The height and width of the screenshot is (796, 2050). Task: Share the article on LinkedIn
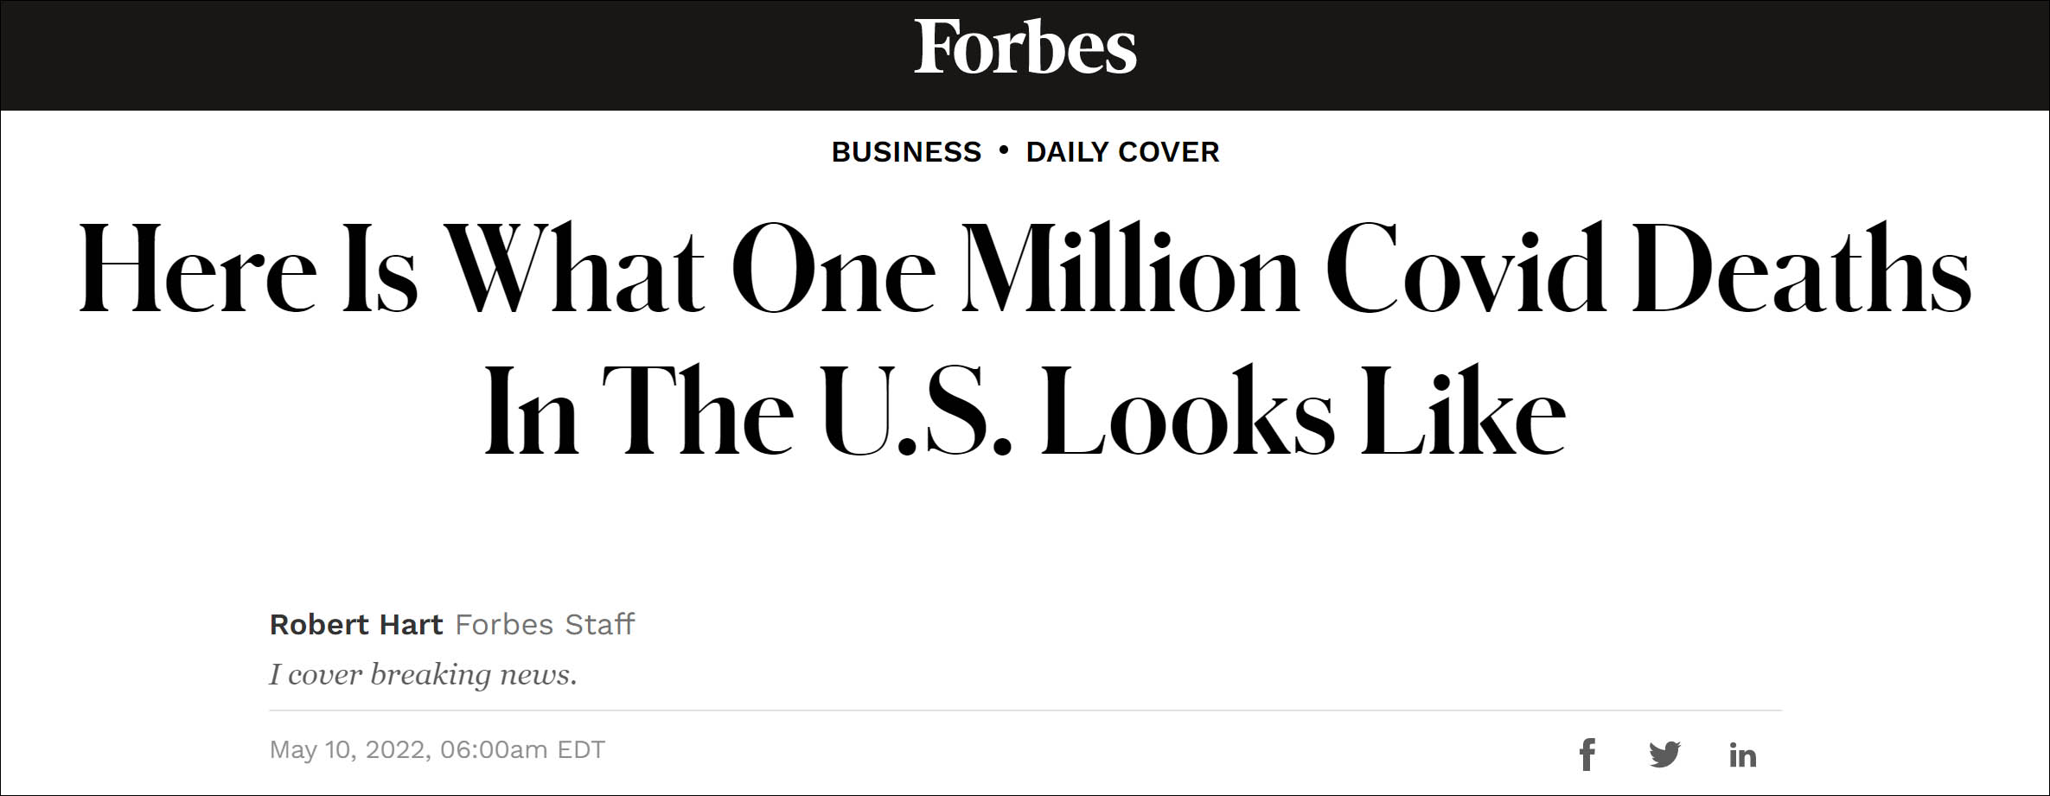[1742, 755]
